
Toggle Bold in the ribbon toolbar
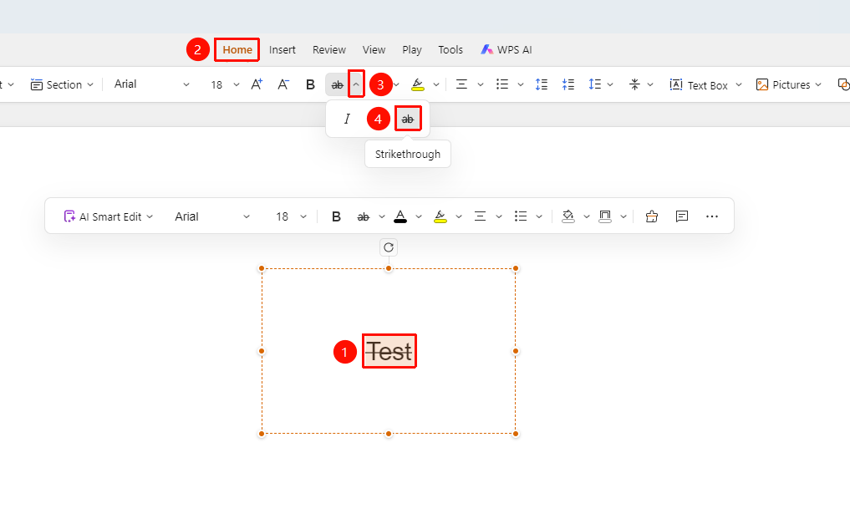[310, 84]
